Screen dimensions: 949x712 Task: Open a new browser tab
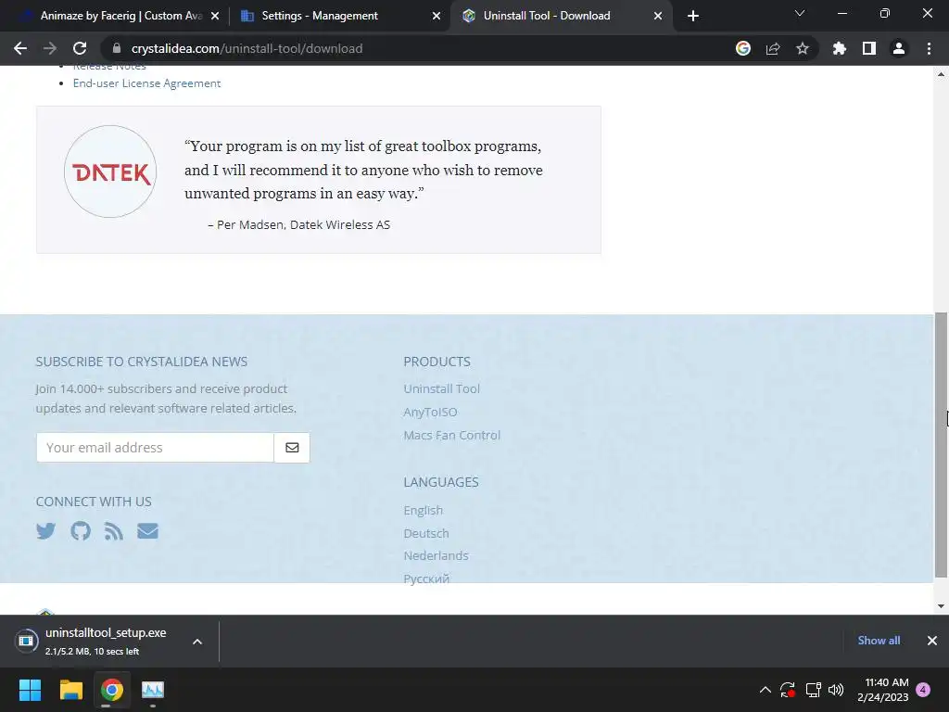[x=693, y=16]
